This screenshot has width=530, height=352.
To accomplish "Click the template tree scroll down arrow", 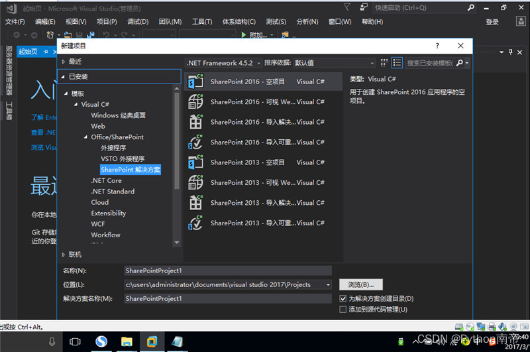I will (x=177, y=243).
